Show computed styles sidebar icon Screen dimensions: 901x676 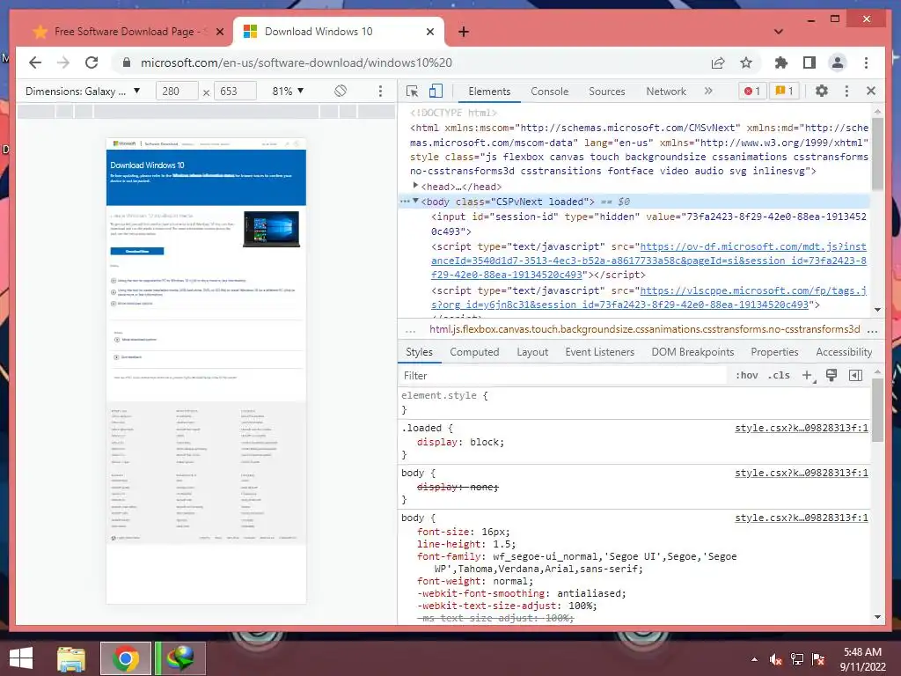855,375
